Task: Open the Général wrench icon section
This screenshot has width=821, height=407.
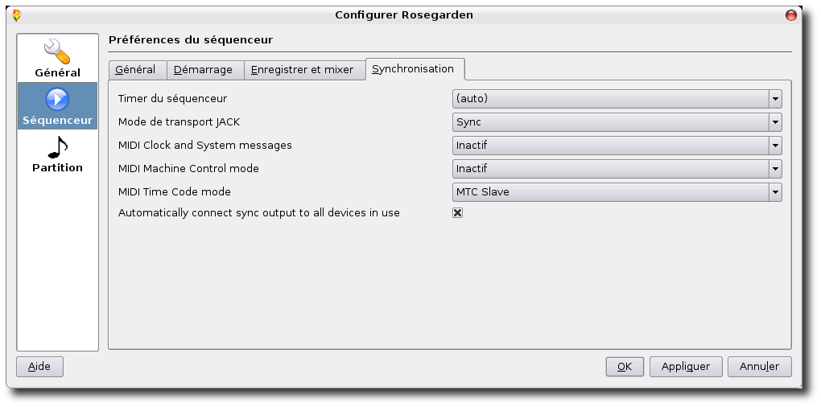Action: click(58, 58)
